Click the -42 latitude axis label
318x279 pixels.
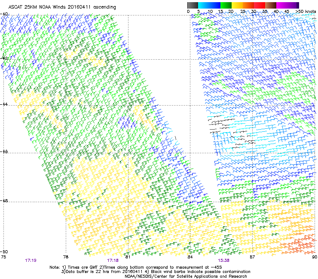point(4,58)
